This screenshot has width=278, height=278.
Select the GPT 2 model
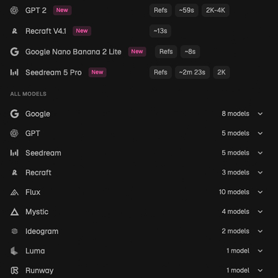coord(36,11)
